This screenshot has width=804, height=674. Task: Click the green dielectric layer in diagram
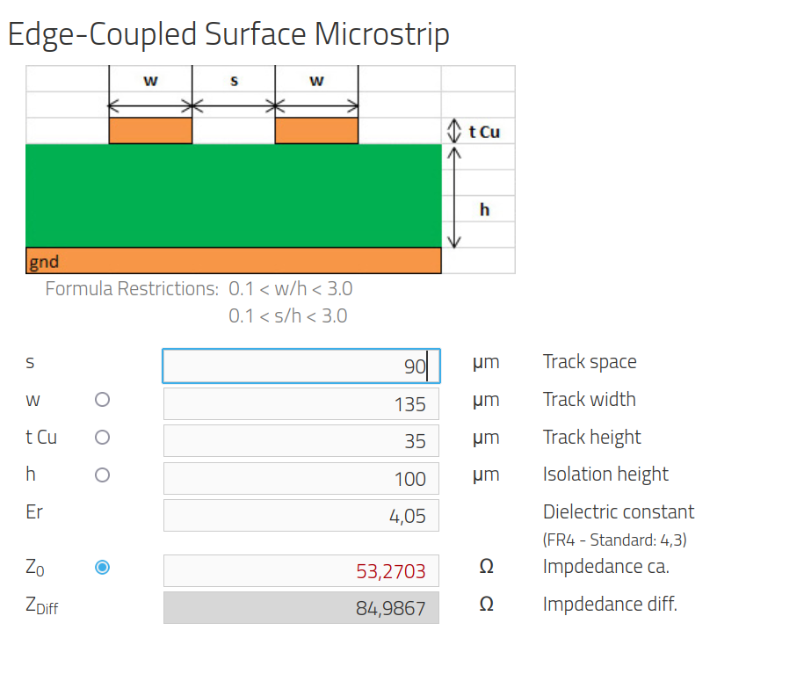coord(233,195)
